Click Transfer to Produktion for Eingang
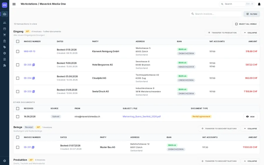The image size is (264, 165). pos(222,33)
